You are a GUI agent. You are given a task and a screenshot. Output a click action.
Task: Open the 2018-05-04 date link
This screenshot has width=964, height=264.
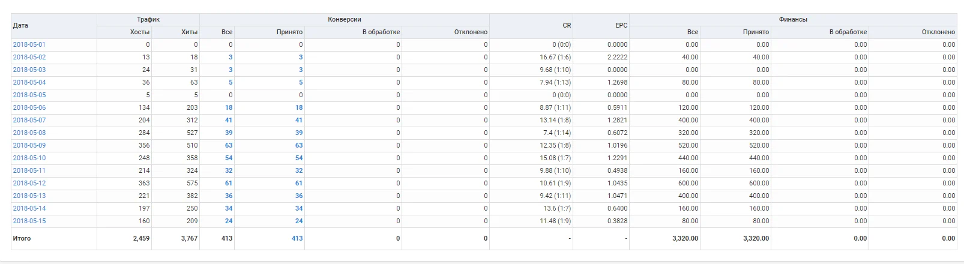29,82
